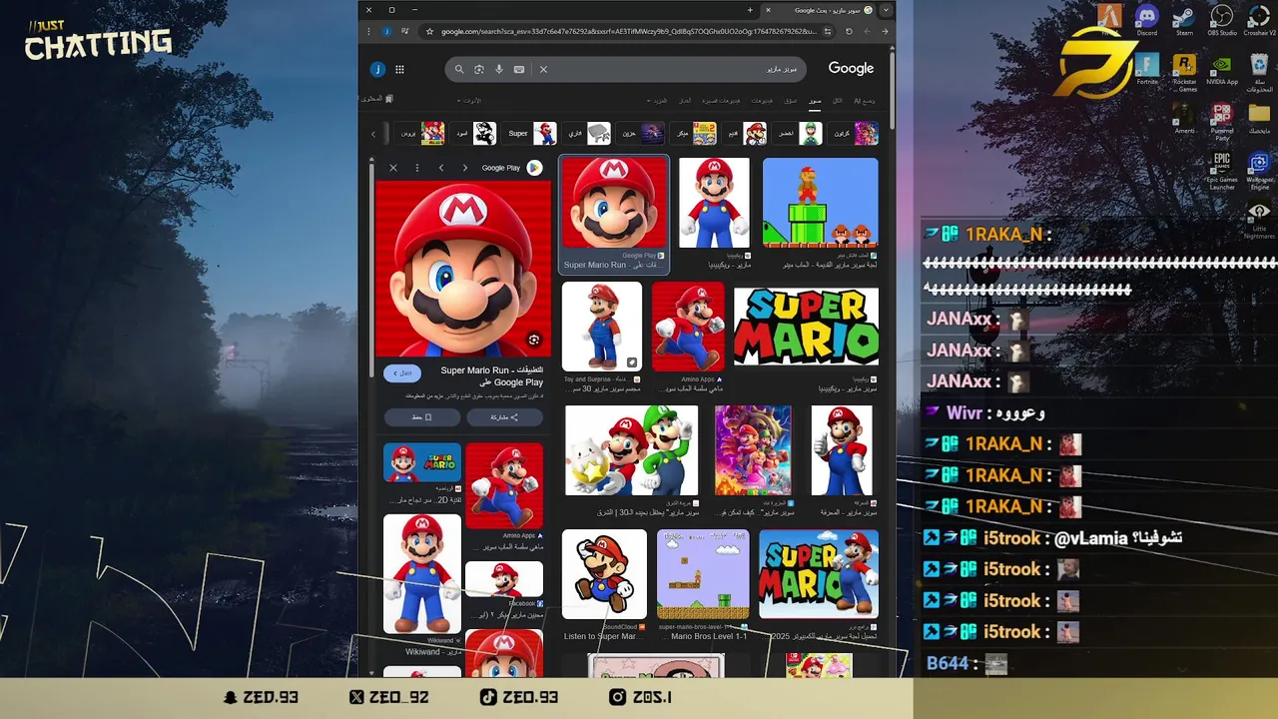Click the blue Visit button in preview
Image resolution: width=1278 pixels, height=719 pixels.
coord(401,373)
